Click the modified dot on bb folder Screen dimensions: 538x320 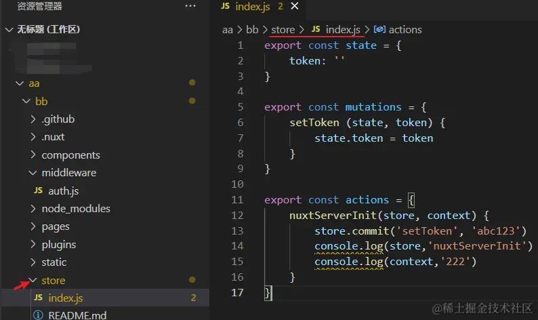[192, 100]
